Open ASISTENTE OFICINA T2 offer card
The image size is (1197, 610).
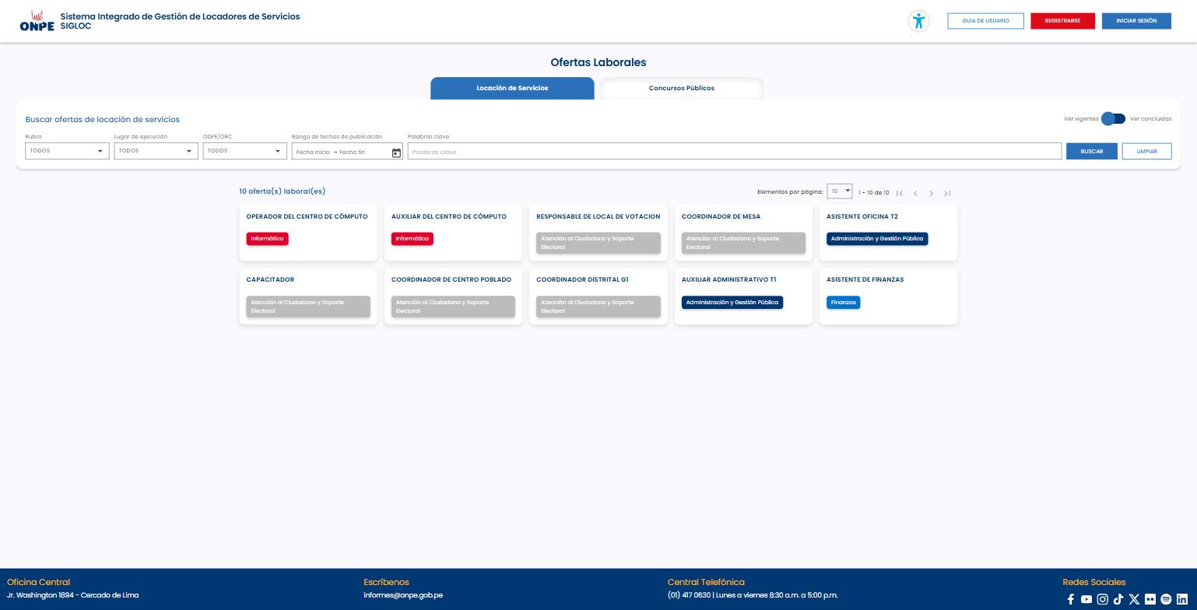pos(889,233)
